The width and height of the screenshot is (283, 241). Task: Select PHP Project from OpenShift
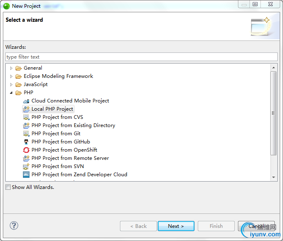click(x=64, y=150)
